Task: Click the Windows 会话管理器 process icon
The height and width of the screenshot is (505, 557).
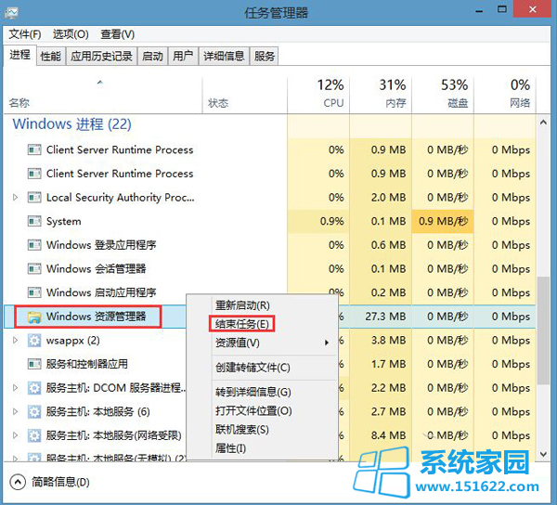Action: 34,269
